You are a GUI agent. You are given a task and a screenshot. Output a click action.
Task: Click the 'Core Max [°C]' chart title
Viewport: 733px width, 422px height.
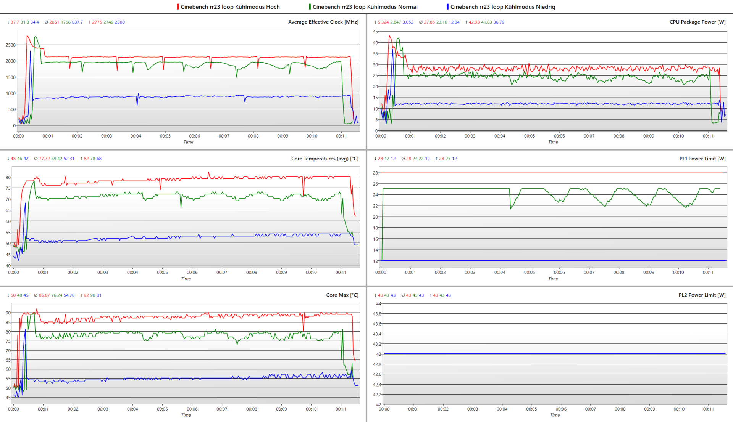[342, 295]
